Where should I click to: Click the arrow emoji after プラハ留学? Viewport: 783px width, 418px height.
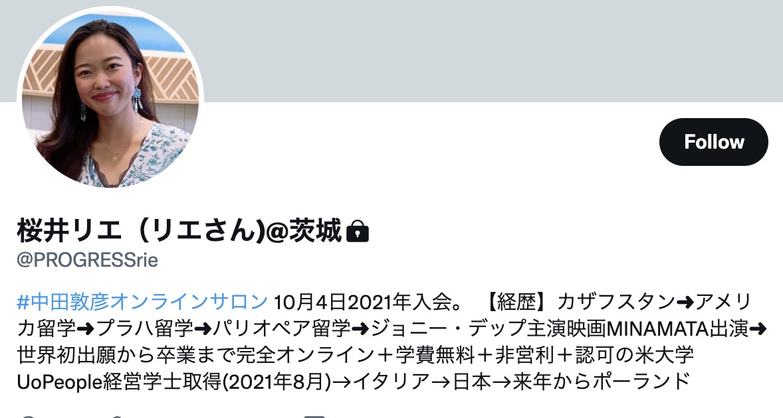[203, 329]
